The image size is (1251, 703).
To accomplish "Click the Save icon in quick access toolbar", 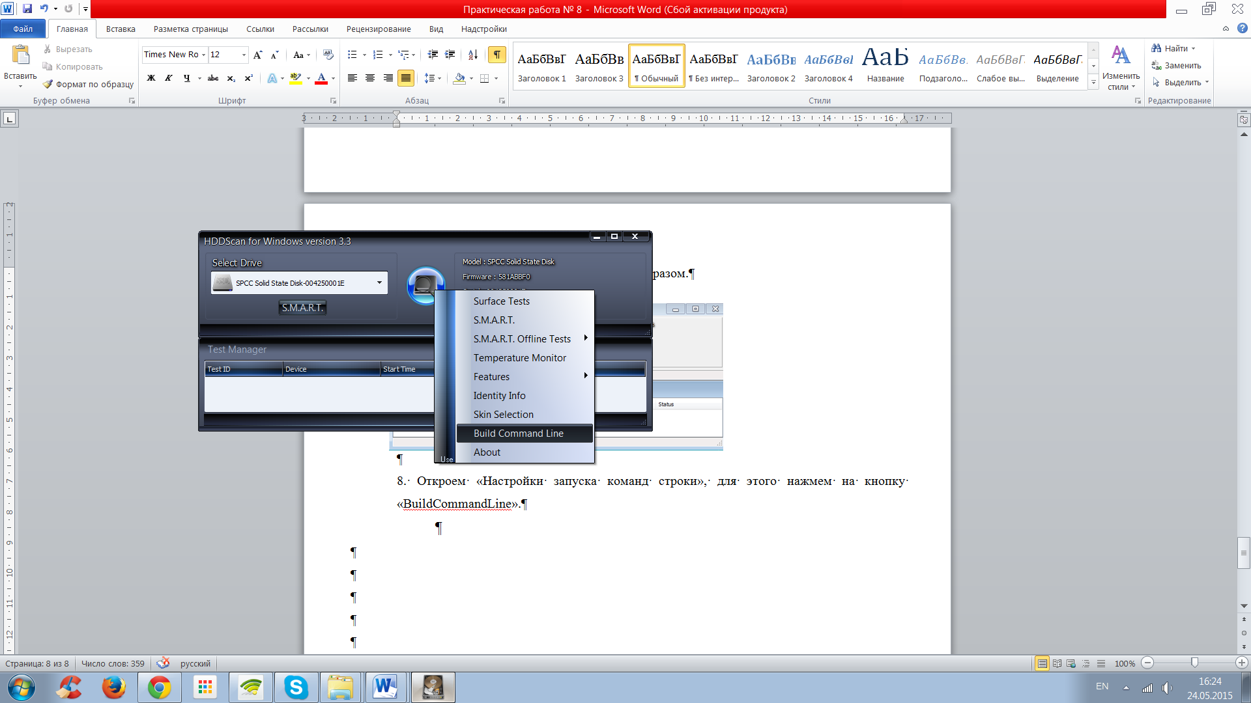I will click(x=27, y=9).
